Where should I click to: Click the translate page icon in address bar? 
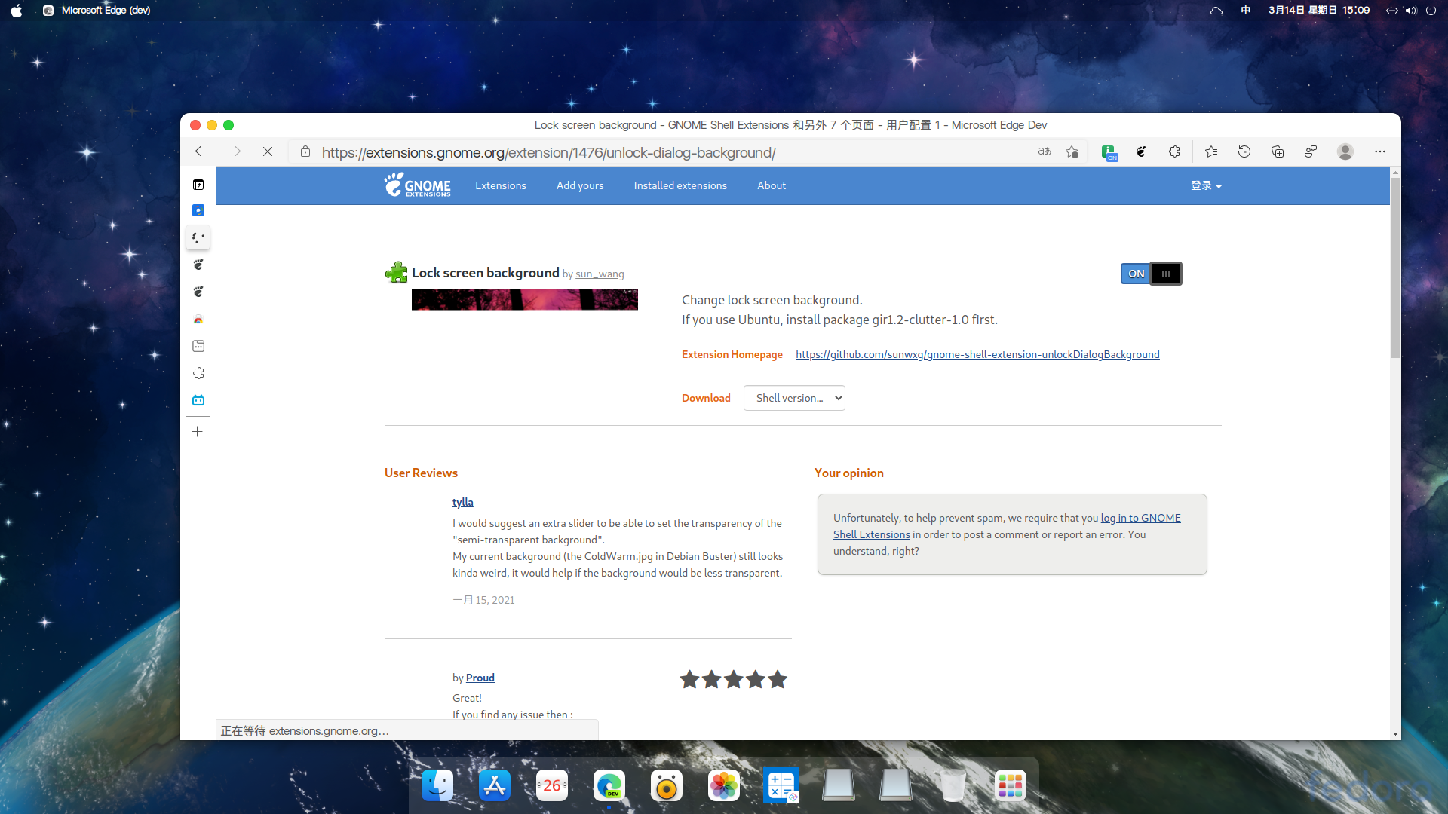[x=1045, y=151]
